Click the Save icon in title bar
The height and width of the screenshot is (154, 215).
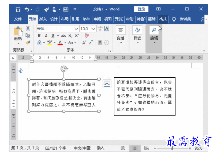click(x=18, y=9)
